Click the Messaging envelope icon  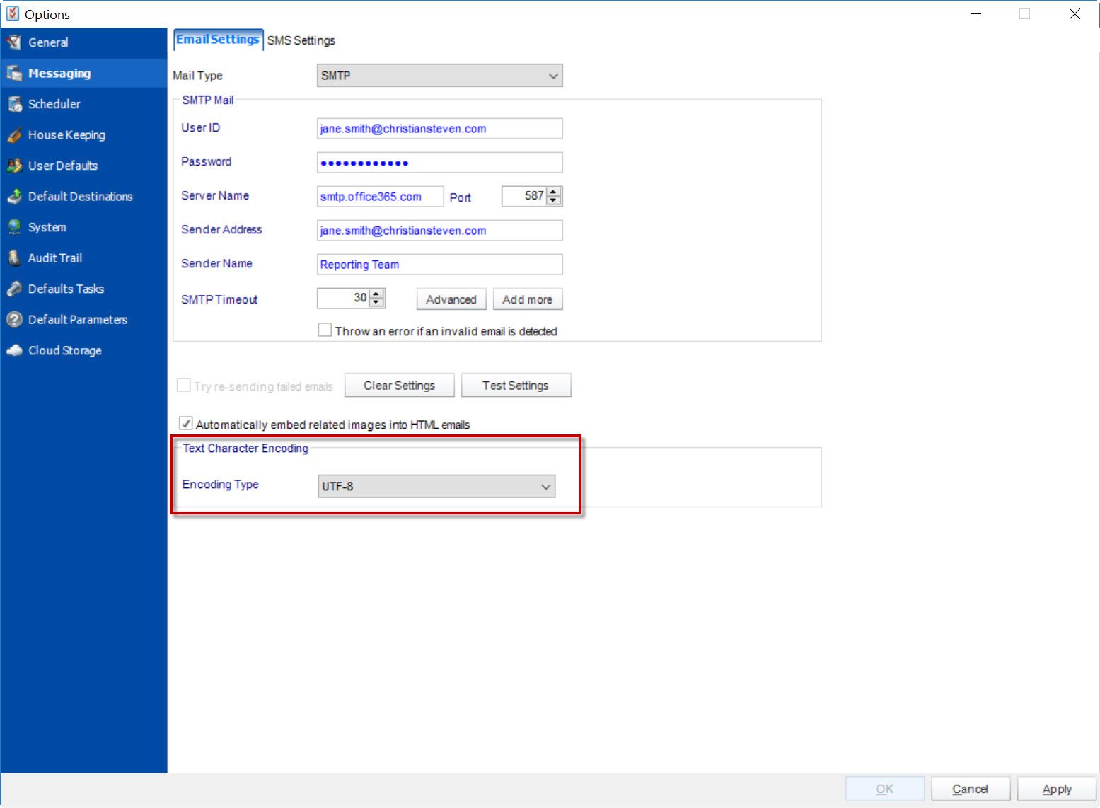tap(14, 74)
